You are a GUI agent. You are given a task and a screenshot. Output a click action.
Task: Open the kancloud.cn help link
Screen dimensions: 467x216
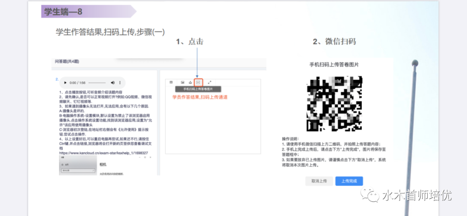click(103, 153)
